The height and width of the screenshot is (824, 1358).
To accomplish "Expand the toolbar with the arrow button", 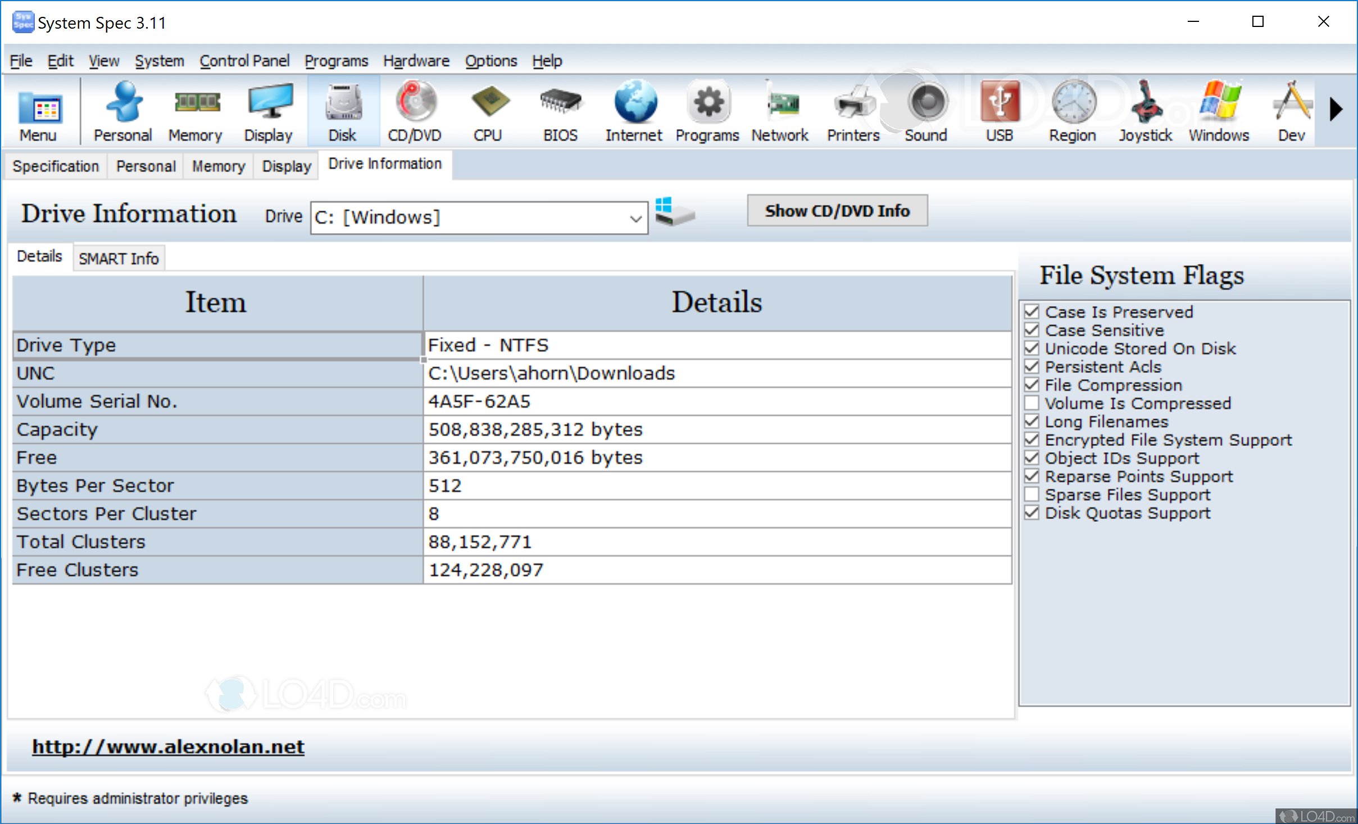I will pyautogui.click(x=1336, y=110).
